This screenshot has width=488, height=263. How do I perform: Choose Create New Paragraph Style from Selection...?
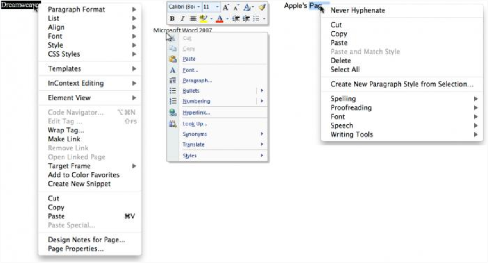(x=402, y=84)
